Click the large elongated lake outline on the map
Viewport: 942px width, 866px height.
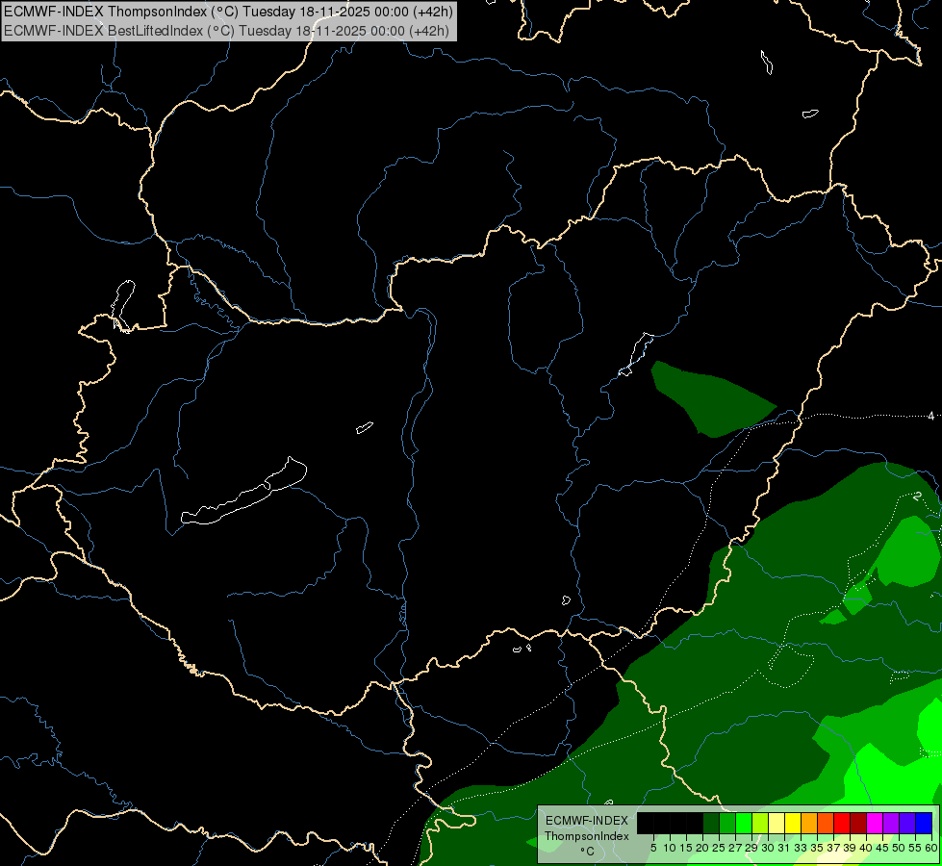tap(244, 493)
